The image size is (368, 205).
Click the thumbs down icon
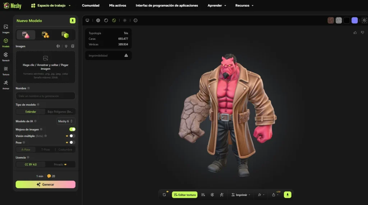[363, 32]
